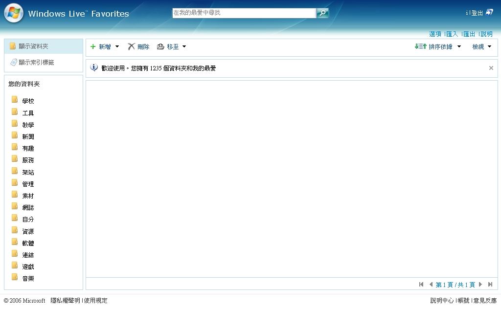Go to last page icon
This screenshot has width=501, height=309.
(x=490, y=285)
